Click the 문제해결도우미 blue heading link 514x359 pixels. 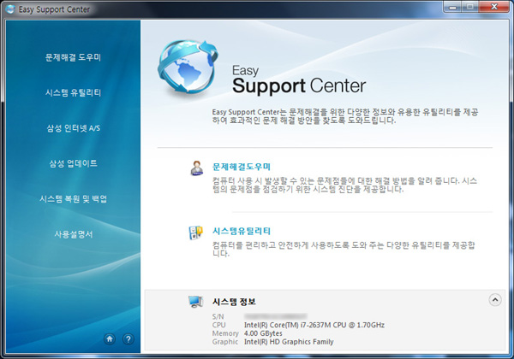pos(242,167)
